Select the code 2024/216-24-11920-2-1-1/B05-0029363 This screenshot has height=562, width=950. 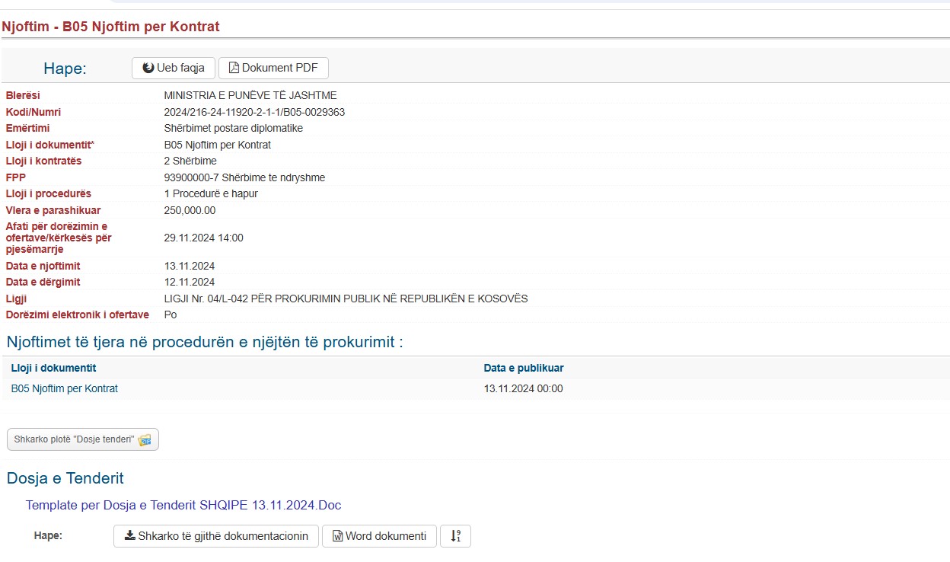point(254,112)
